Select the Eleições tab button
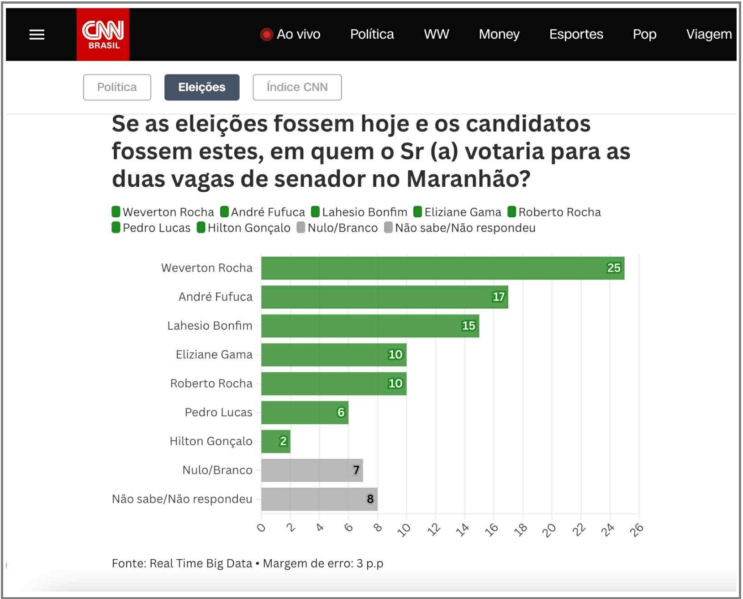Screen dimensions: 743x599 202,87
